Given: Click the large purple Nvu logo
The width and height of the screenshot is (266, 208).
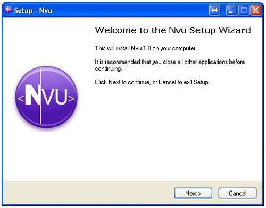Looking at the screenshot, I should click(x=46, y=97).
